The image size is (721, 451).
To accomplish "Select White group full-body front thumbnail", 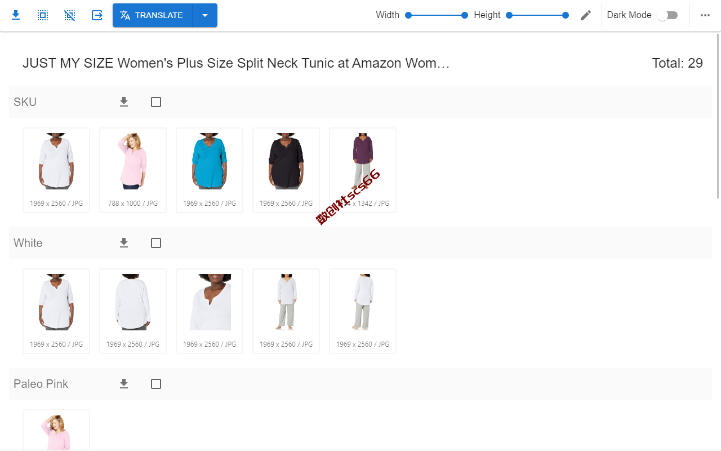I will tap(286, 311).
